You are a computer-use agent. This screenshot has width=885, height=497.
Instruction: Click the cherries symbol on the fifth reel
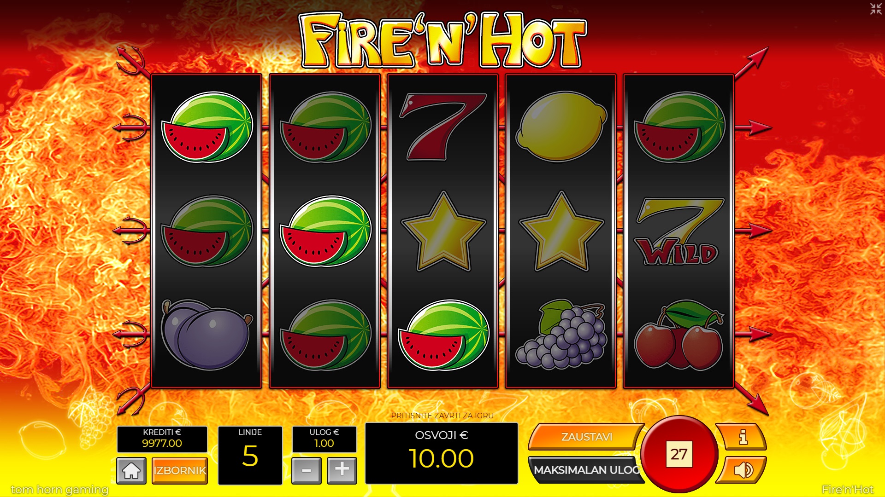678,335
